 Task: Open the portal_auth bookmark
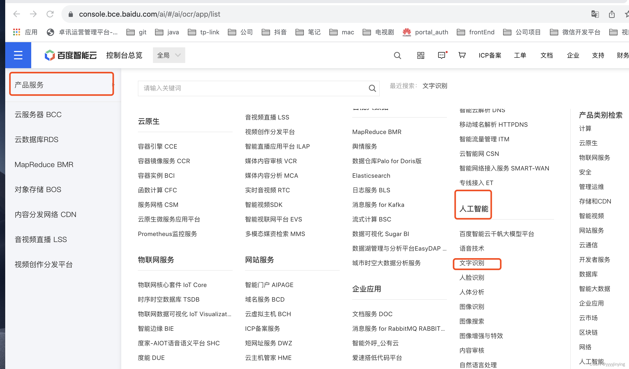coord(425,32)
